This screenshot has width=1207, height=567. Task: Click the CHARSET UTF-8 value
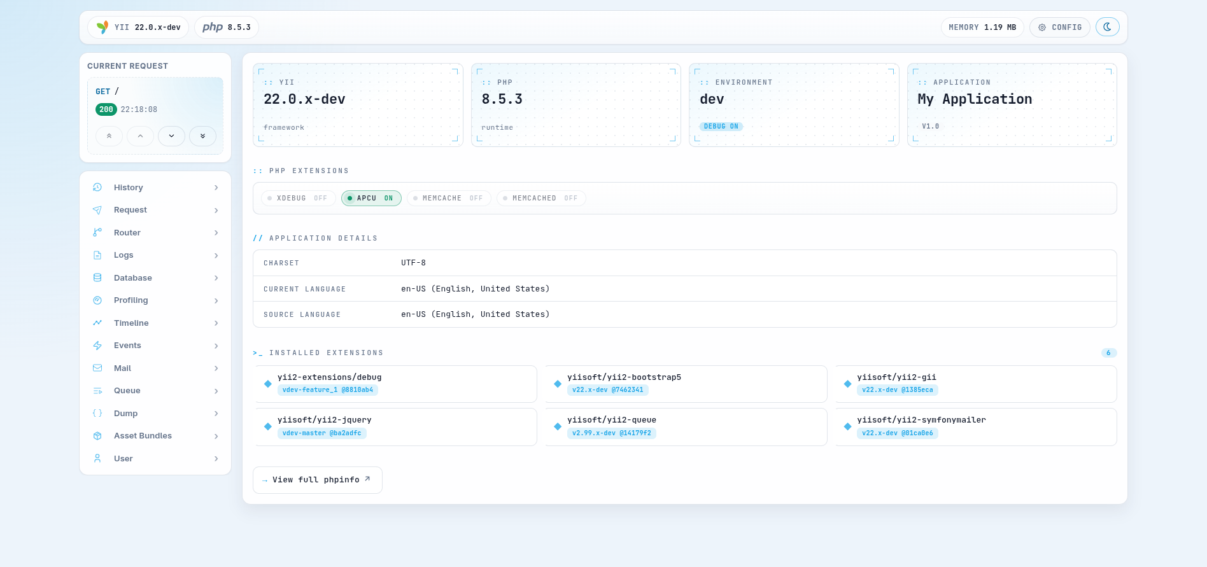(x=414, y=263)
